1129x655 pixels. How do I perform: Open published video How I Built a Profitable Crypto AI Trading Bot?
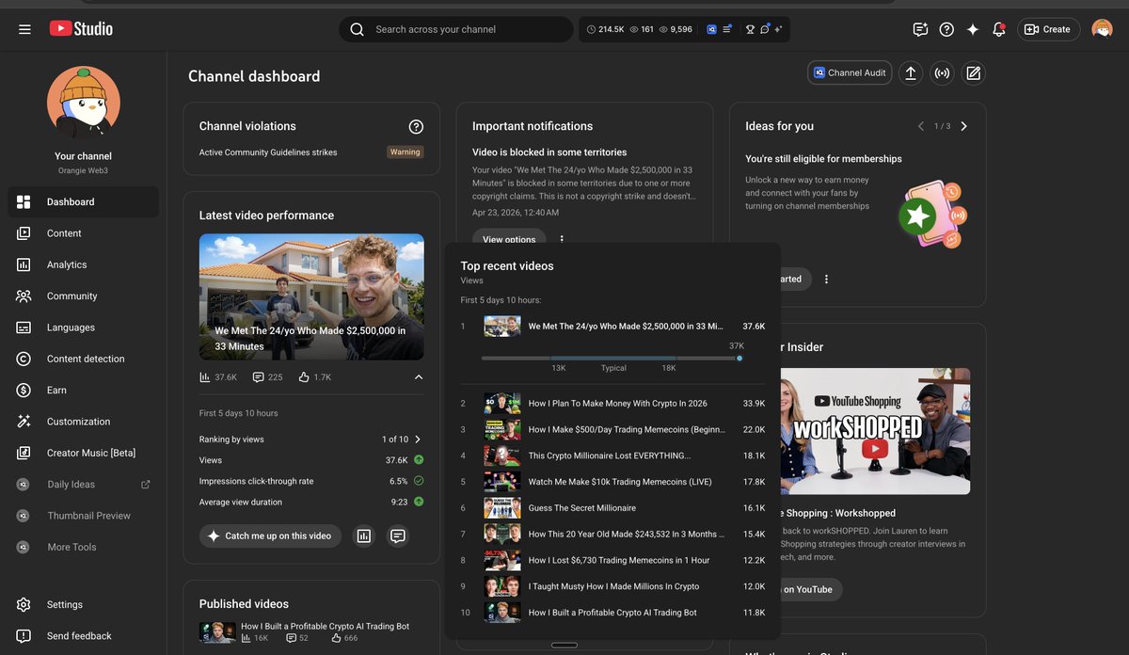tap(326, 626)
